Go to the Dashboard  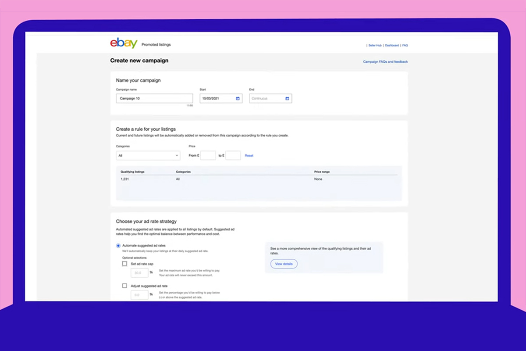pos(391,45)
